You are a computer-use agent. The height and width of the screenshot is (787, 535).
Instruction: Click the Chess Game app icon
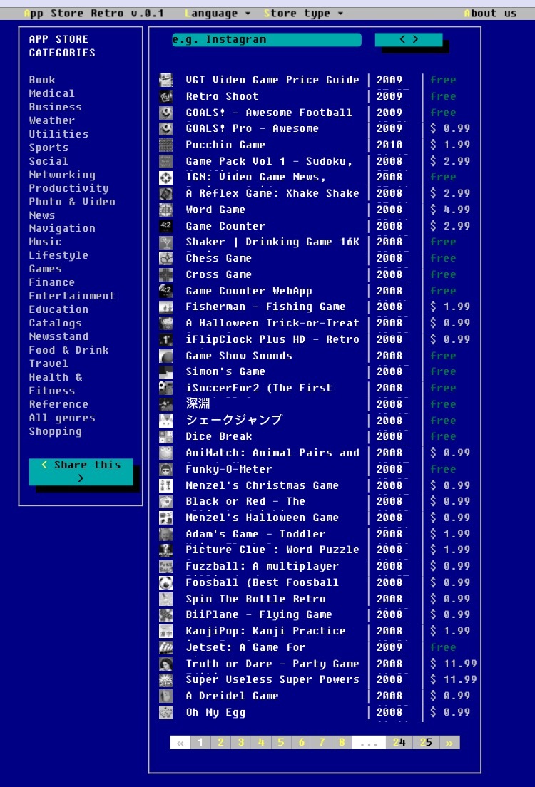(165, 258)
